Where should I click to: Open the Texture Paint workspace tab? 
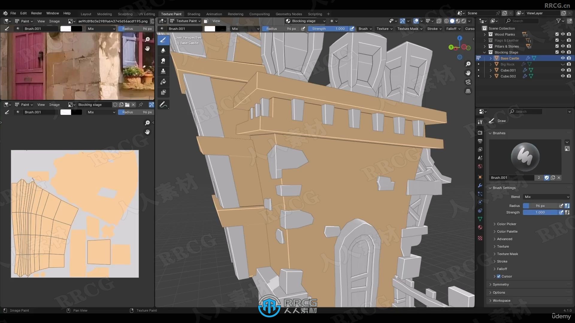click(171, 14)
